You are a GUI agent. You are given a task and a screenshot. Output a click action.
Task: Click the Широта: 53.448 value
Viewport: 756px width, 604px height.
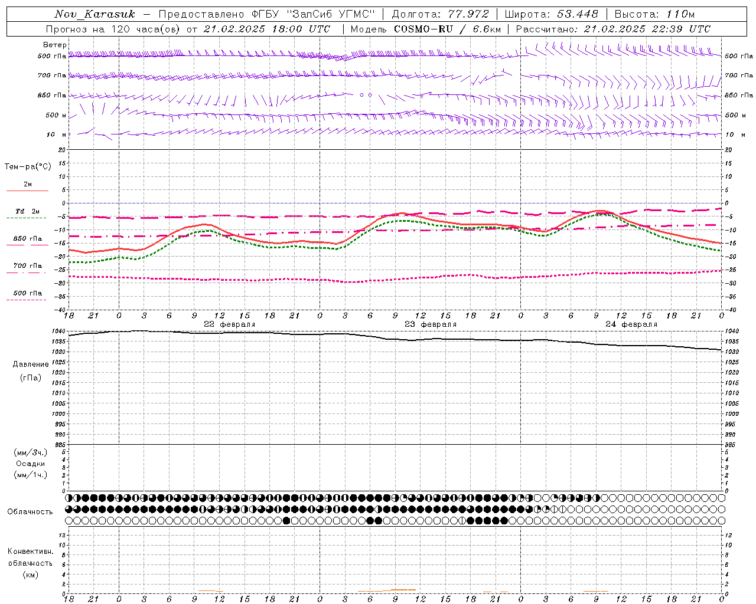coord(551,14)
